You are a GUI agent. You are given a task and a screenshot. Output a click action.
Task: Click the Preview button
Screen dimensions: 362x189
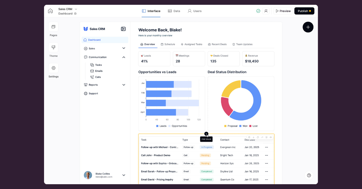coord(283,11)
